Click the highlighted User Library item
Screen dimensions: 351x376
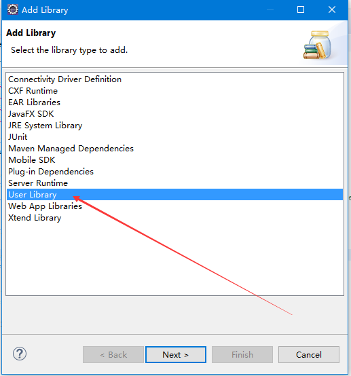[x=174, y=195]
